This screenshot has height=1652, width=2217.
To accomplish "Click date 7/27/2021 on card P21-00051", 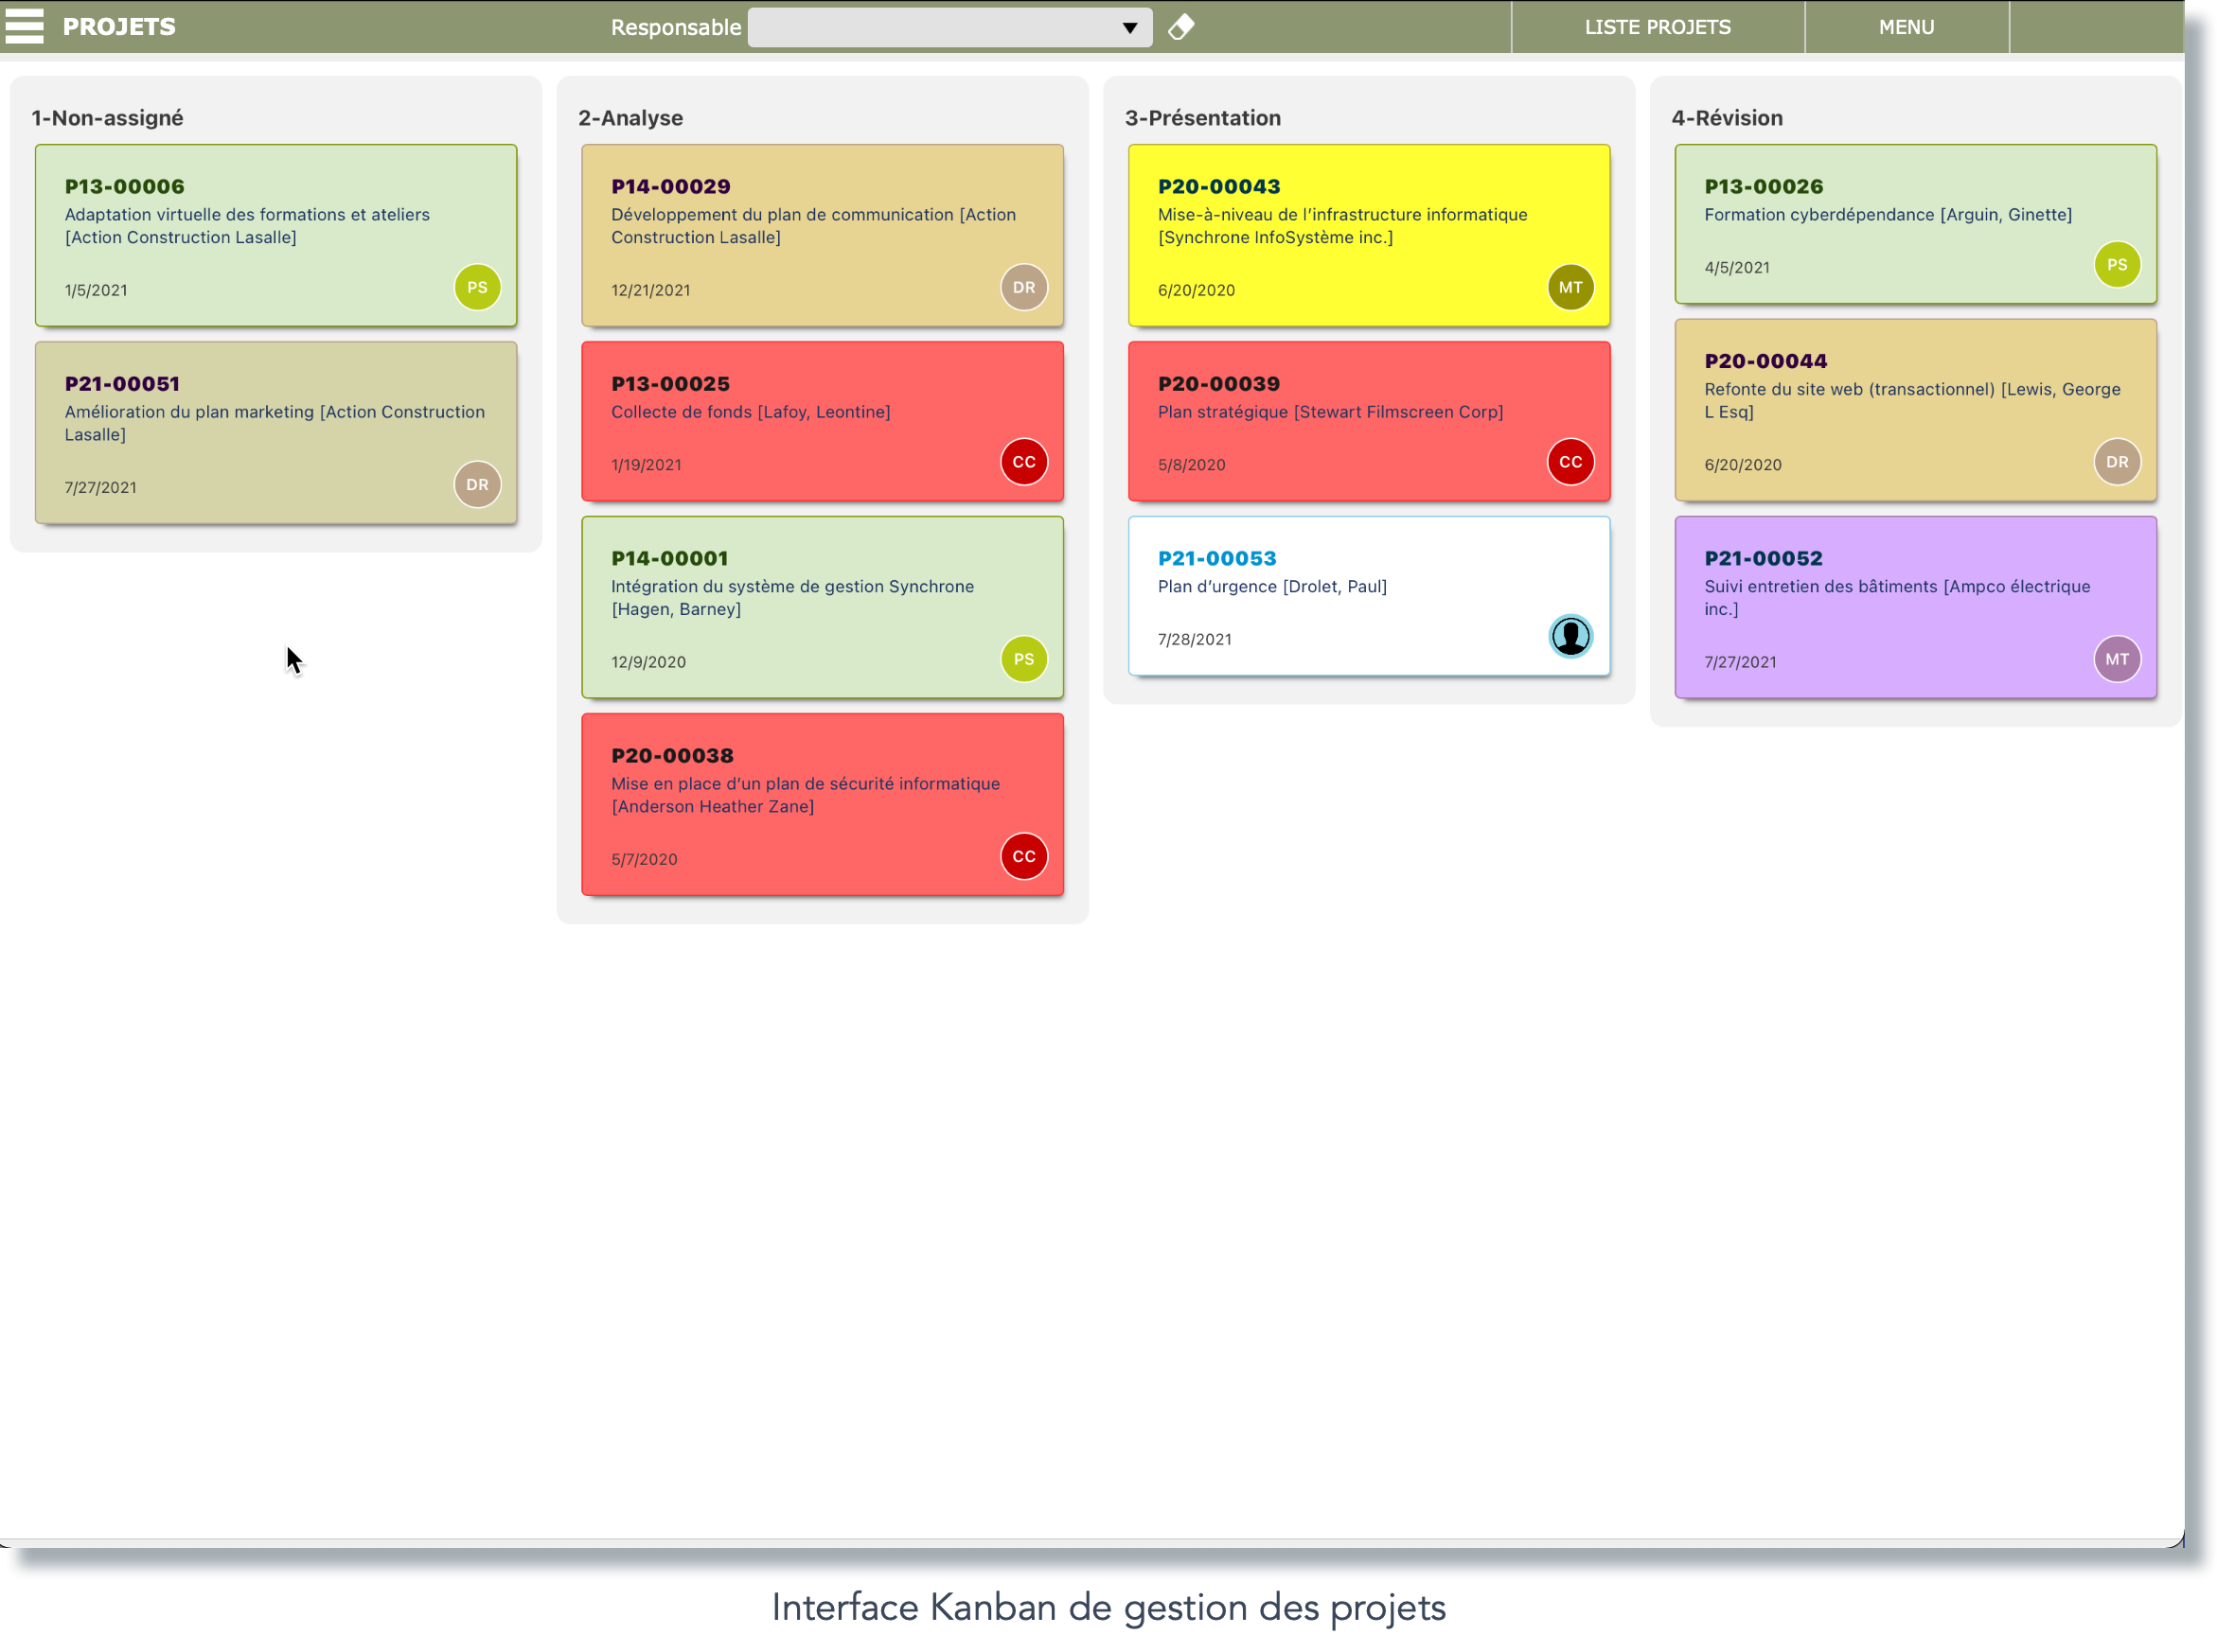I will [x=100, y=487].
